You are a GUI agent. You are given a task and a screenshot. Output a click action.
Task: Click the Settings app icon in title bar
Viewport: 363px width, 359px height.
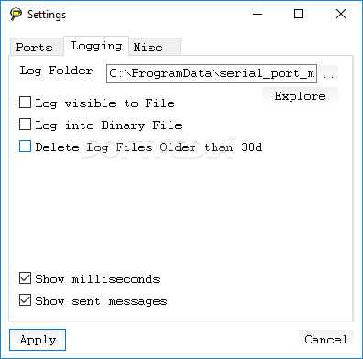[x=16, y=14]
